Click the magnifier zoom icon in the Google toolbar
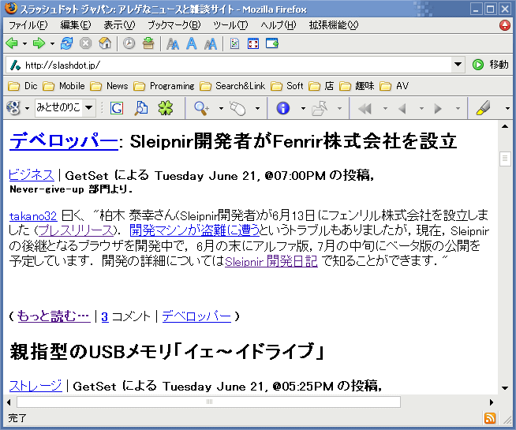 click(201, 108)
